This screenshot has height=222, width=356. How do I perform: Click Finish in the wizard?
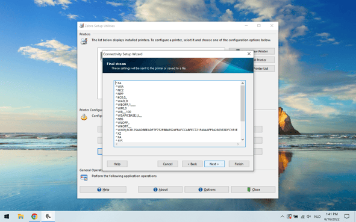click(x=239, y=164)
